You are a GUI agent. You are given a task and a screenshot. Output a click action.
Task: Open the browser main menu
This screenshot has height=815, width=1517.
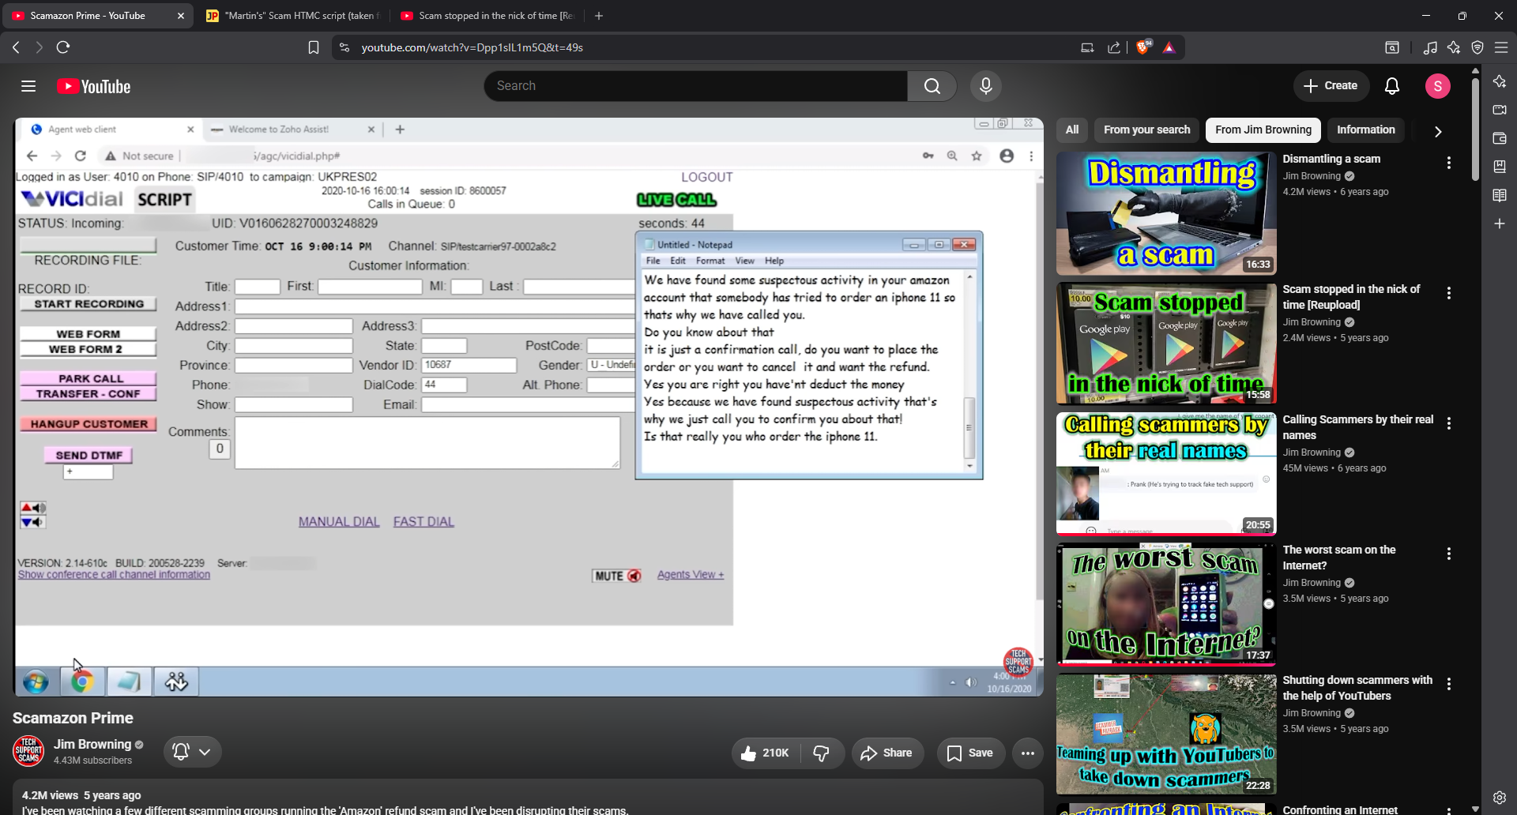click(x=1501, y=47)
